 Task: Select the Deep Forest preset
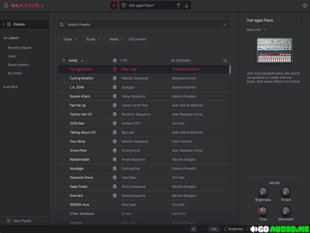(x=143, y=186)
